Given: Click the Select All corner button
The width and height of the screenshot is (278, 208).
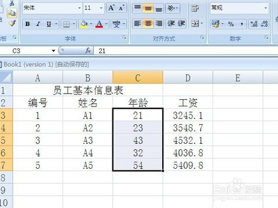Looking at the screenshot, I should [x=6, y=77].
